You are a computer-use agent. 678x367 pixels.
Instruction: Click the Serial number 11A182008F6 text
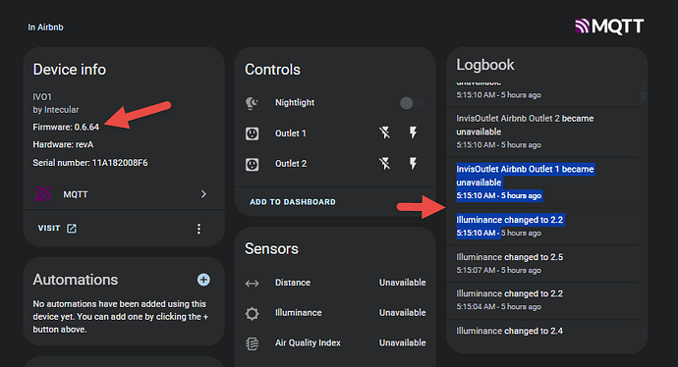coord(90,163)
